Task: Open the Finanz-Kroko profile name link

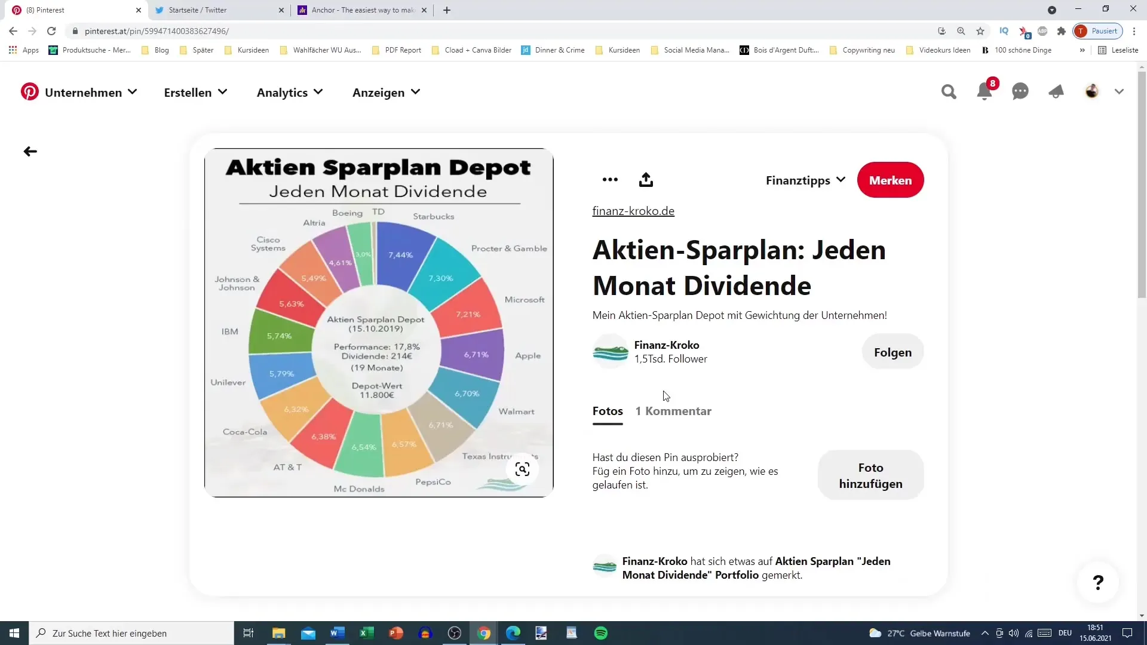Action: point(667,345)
